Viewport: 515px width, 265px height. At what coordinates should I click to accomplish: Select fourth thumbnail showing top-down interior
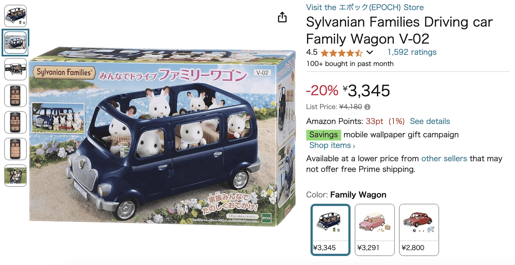point(15,96)
